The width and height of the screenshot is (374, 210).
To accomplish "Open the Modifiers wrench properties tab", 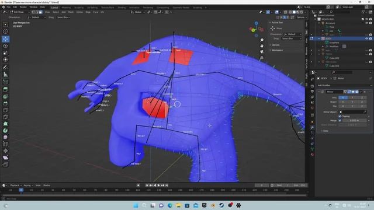I will [312, 127].
